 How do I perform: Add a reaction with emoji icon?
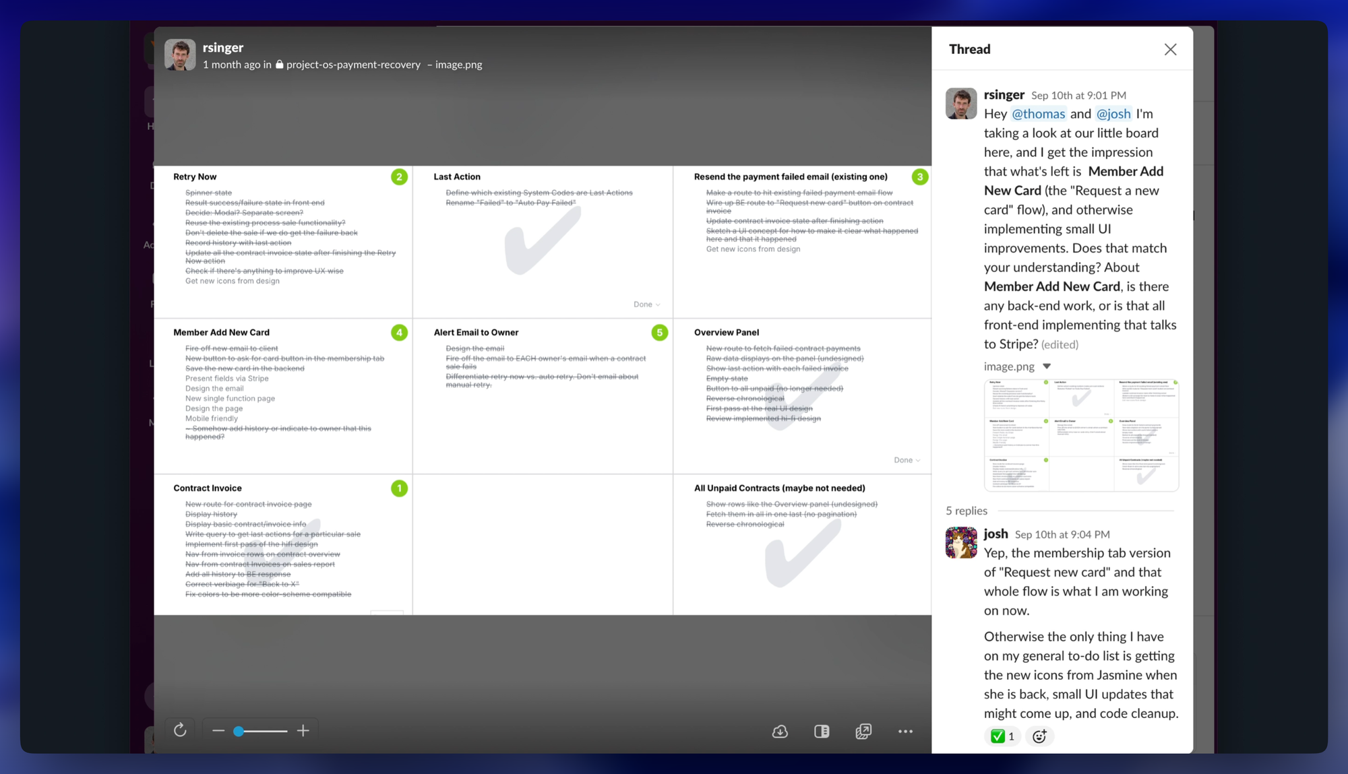(1039, 736)
